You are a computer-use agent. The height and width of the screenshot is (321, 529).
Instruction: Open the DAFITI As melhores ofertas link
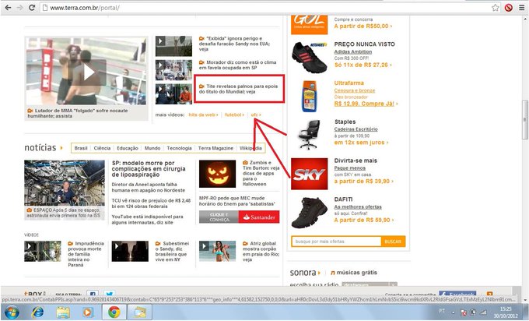(358, 206)
